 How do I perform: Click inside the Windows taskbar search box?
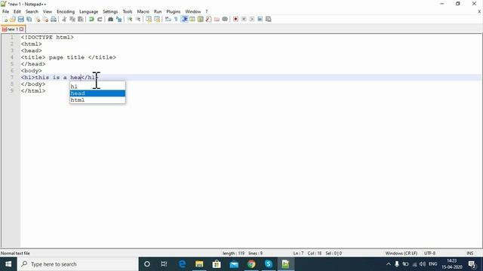pos(78,264)
